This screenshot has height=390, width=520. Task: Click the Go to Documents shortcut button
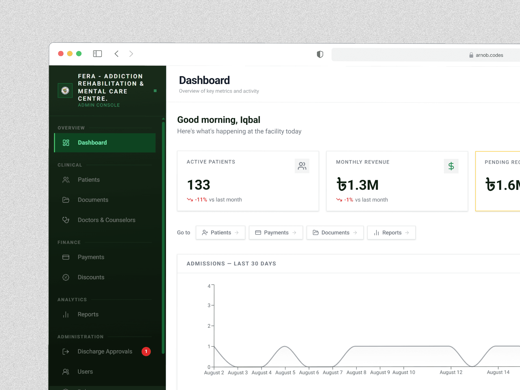pyautogui.click(x=335, y=233)
